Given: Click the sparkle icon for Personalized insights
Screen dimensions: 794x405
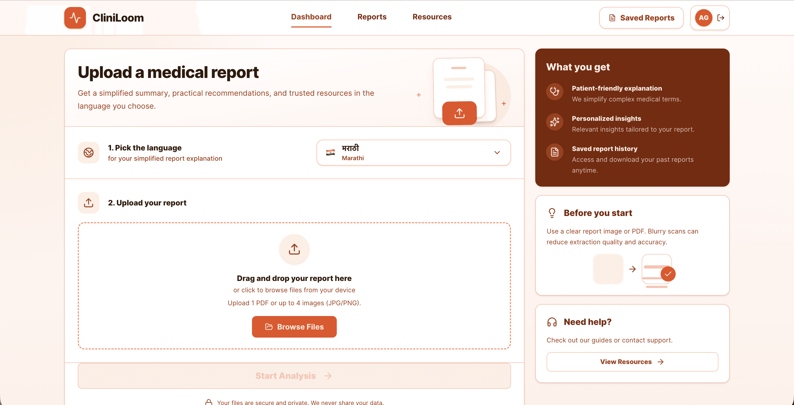Looking at the screenshot, I should coord(554,122).
